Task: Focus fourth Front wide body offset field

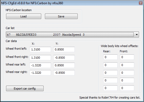Action: tap(127, 80)
